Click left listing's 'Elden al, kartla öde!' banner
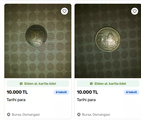 38,84
